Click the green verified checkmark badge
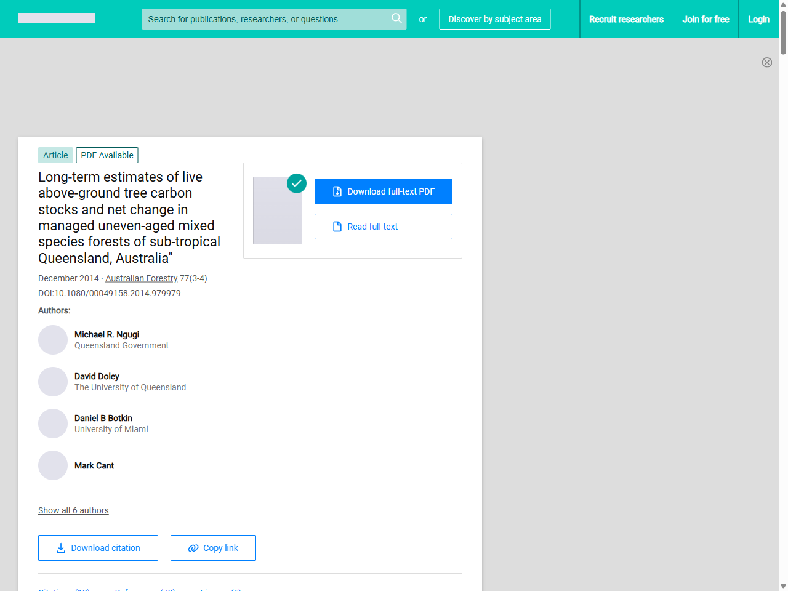 (297, 183)
